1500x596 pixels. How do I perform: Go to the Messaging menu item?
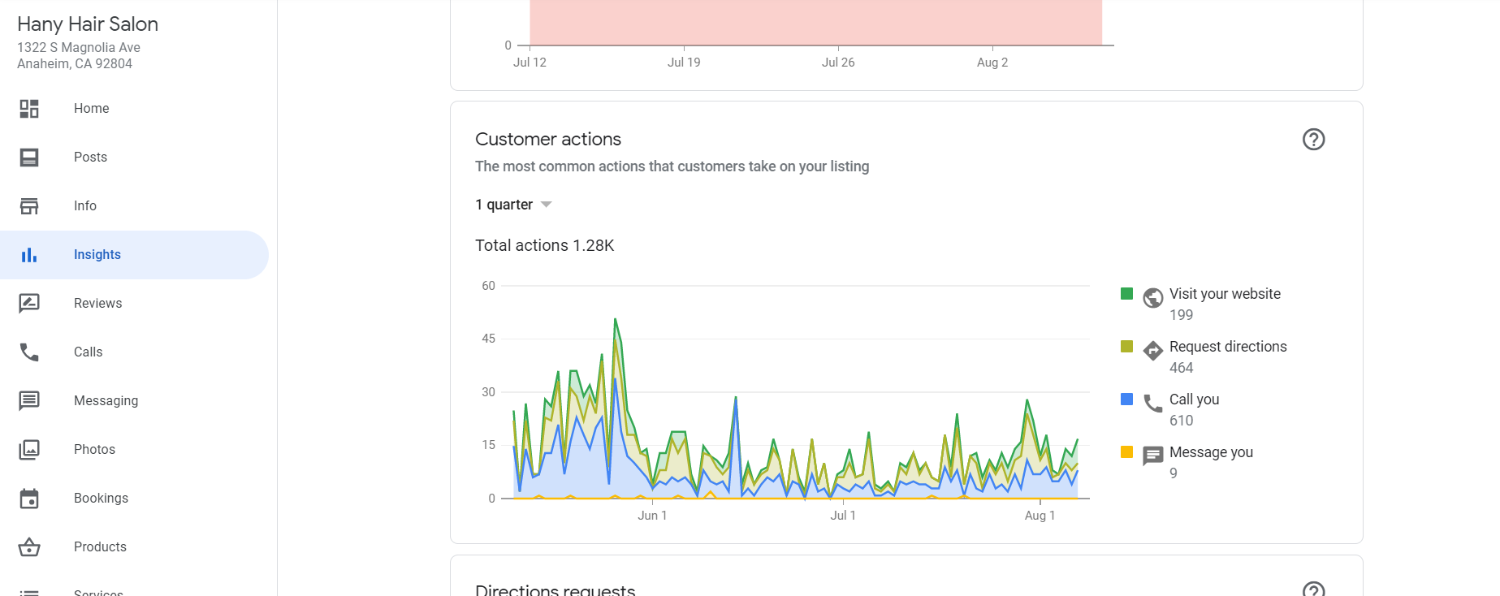click(x=106, y=401)
